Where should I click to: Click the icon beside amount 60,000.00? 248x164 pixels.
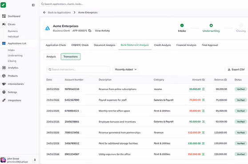204,89
